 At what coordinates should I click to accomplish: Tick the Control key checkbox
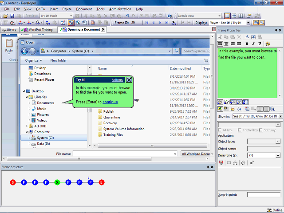click(240, 130)
